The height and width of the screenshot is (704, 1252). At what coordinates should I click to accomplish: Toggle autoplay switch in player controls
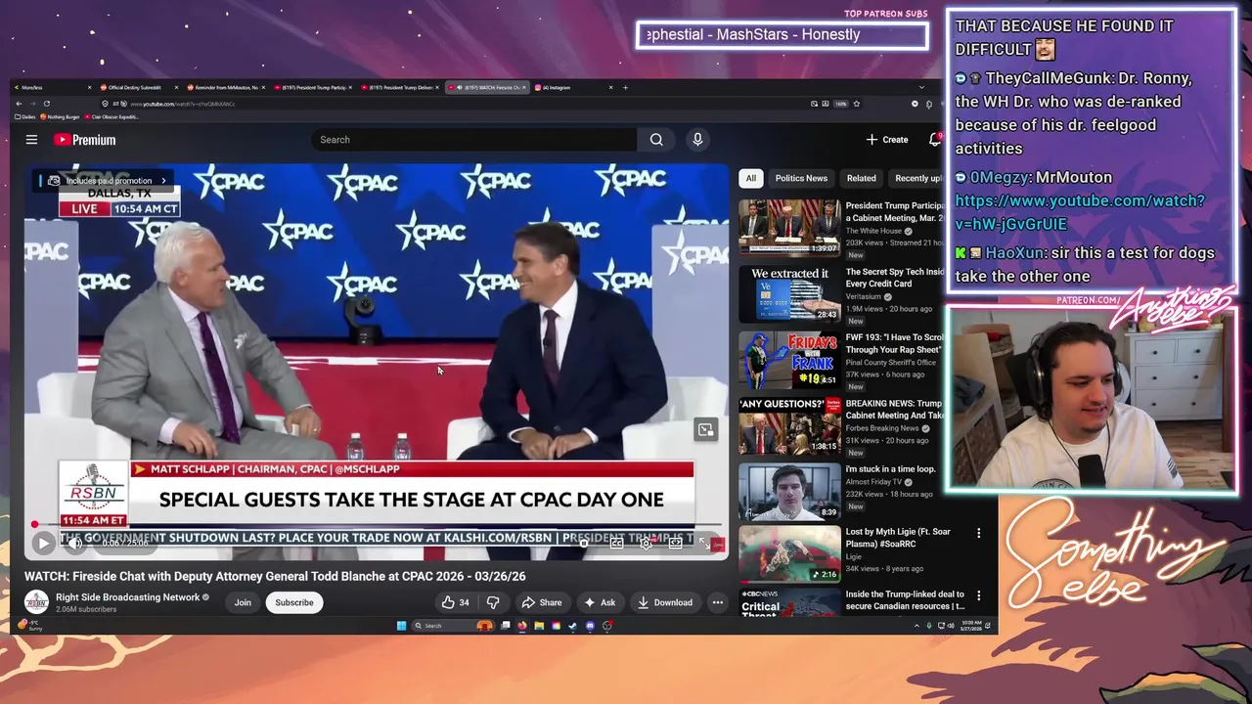coord(584,543)
